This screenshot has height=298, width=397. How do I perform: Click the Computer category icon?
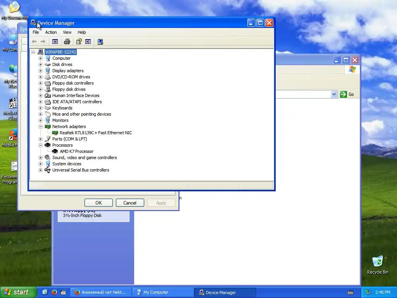click(48, 58)
